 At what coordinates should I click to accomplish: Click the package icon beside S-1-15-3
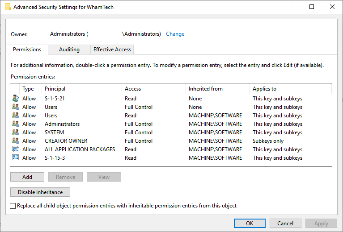pos(16,158)
